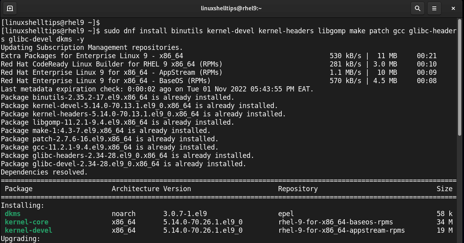This screenshot has height=243, width=464.
Task: Click the window title linuxshelltips@rhel9:~
Action: 232,8
